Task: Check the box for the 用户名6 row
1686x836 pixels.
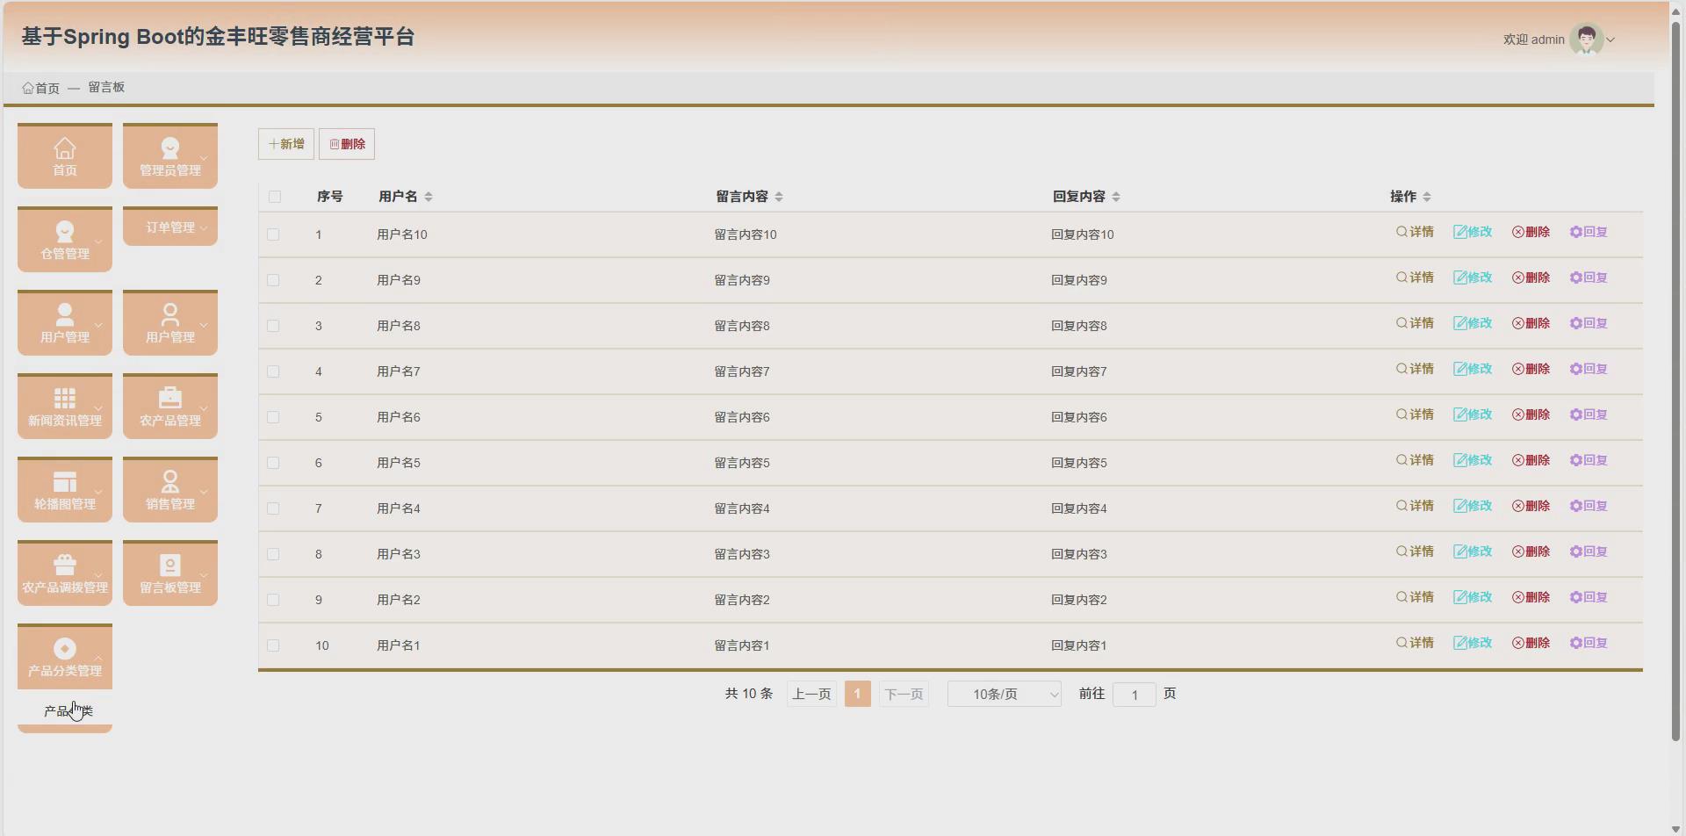Action: (x=273, y=417)
